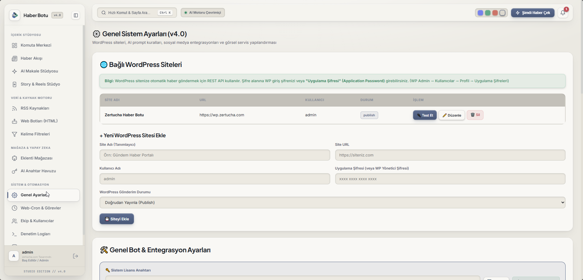
Task: Select the green theme color swatch
Action: coord(488,13)
